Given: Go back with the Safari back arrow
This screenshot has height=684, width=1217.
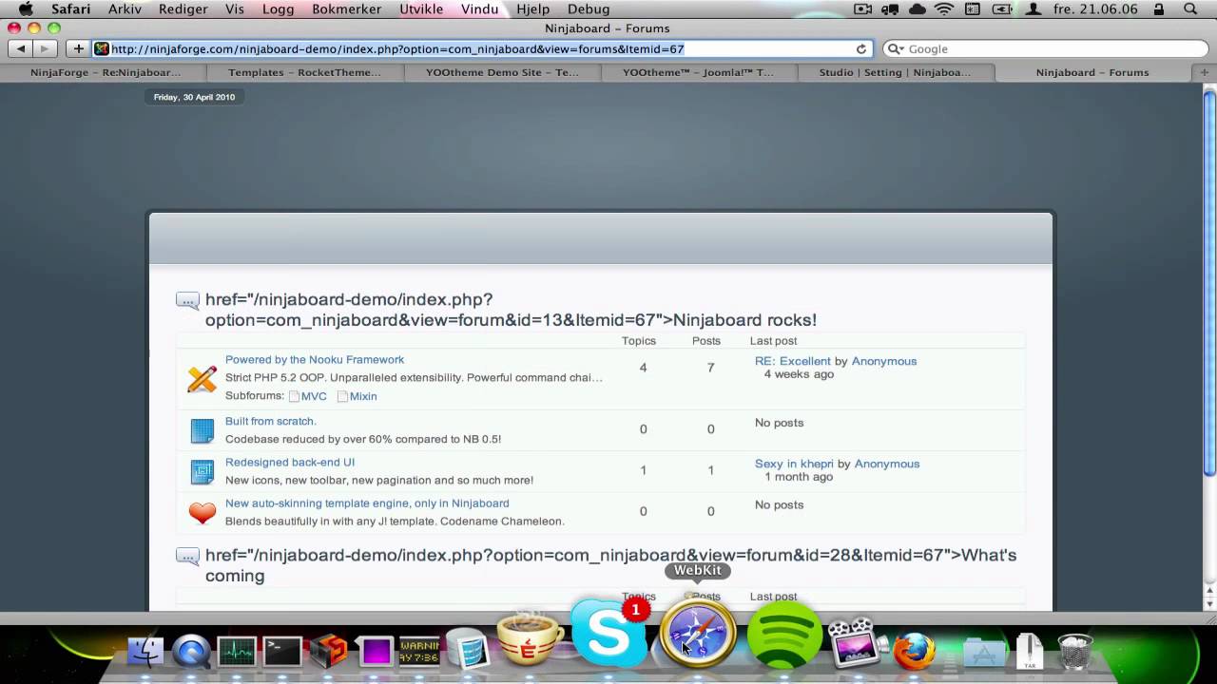Looking at the screenshot, I should tap(21, 48).
